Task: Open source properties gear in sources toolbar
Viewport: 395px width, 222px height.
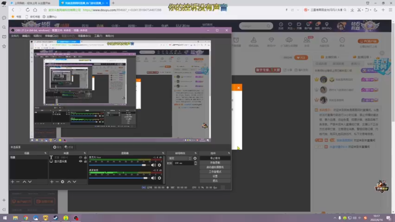Action: coord(63,182)
